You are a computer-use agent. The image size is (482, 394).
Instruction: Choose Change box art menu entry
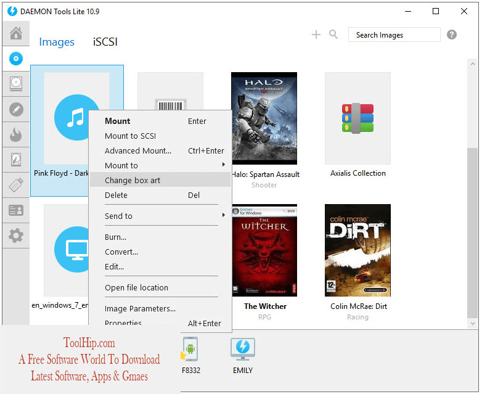[x=160, y=180]
